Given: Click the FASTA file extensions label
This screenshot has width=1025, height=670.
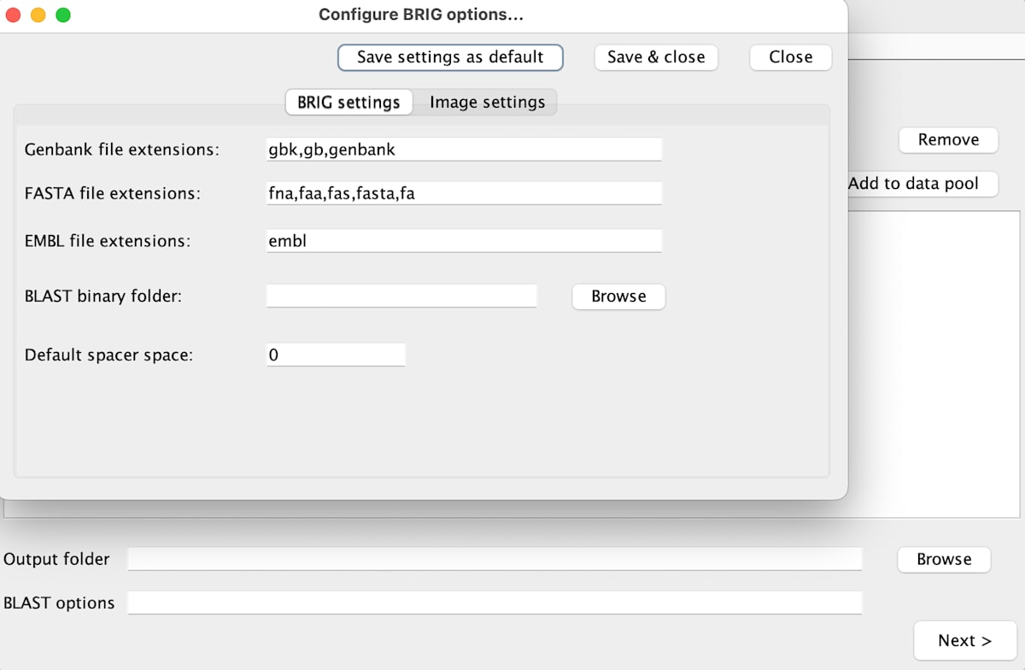Looking at the screenshot, I should 113,193.
